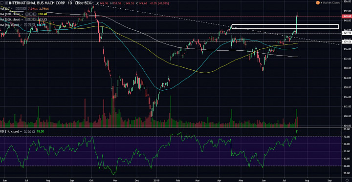Image resolution: width=352 pixels, height=182 pixels.
Task: Click the Aug label below 2019 data
Action: click(307, 180)
